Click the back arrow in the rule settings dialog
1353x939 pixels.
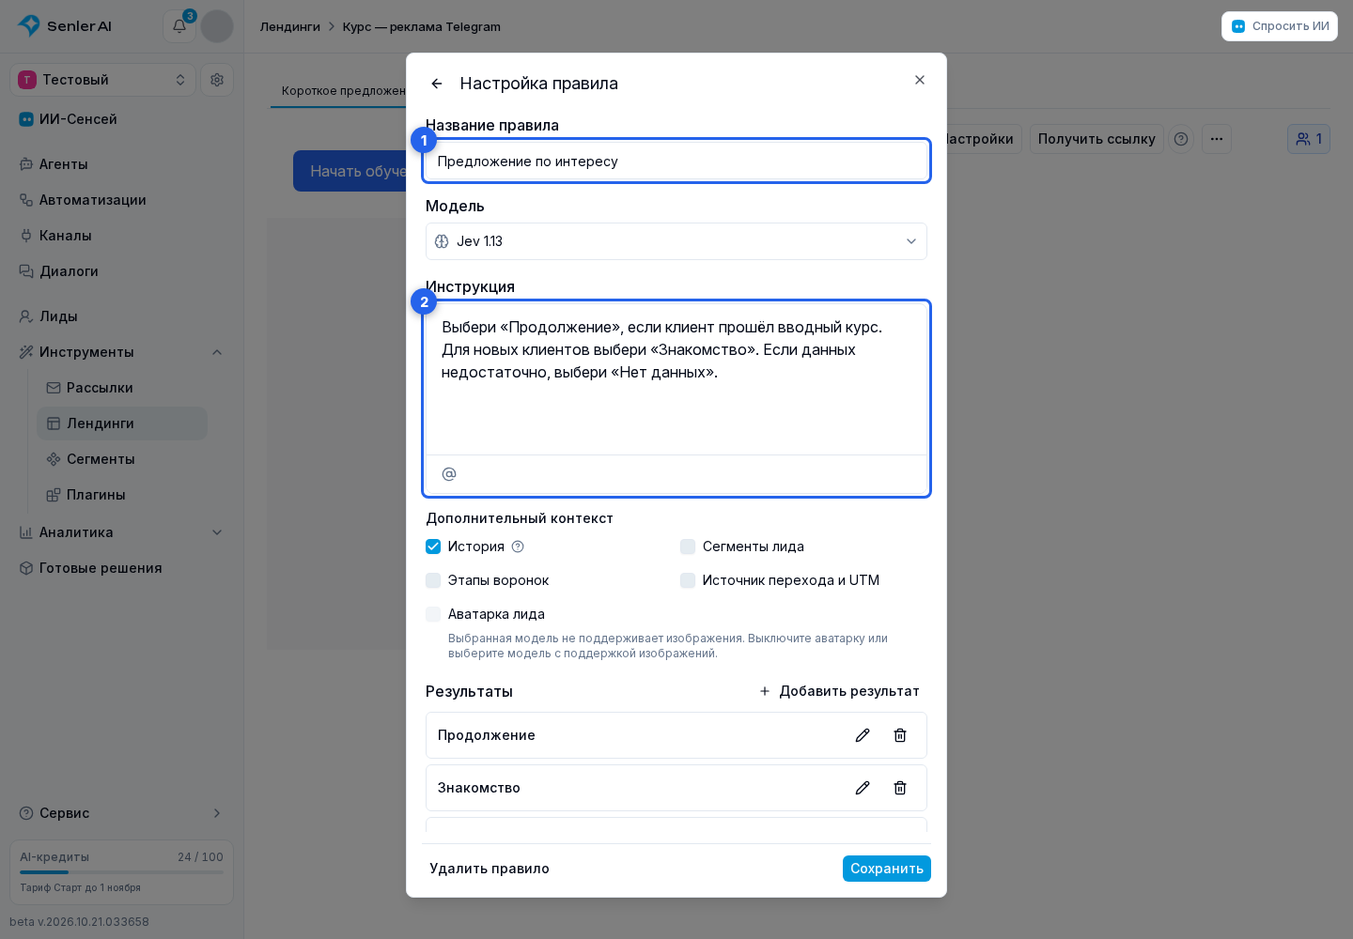click(x=437, y=84)
